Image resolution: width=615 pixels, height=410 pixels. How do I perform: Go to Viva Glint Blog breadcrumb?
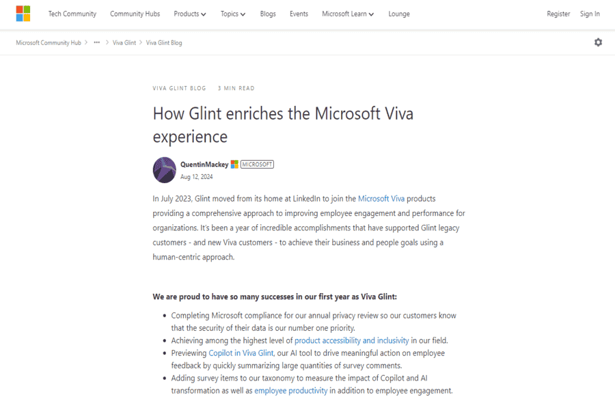pos(164,43)
